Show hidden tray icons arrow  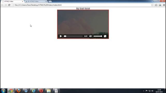click(144, 91)
